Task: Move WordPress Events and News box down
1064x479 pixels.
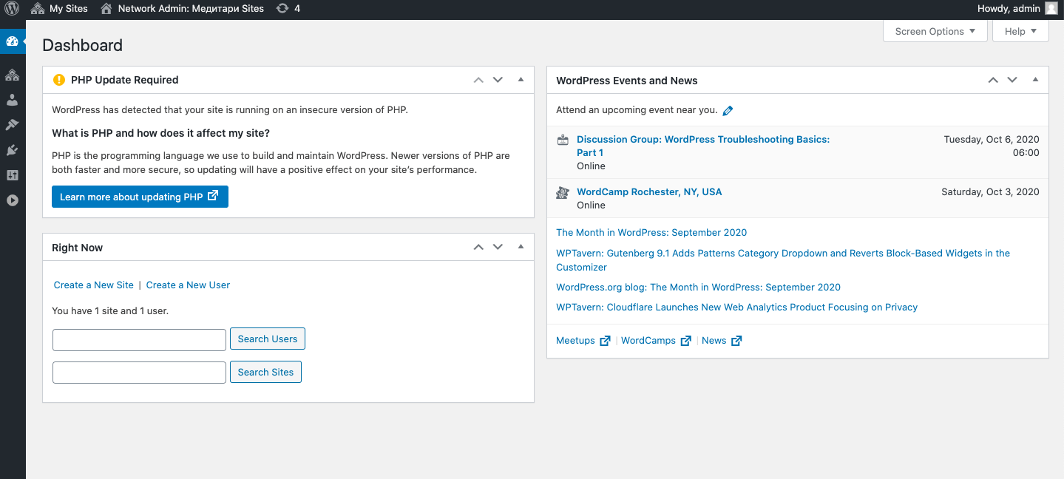Action: click(1012, 80)
